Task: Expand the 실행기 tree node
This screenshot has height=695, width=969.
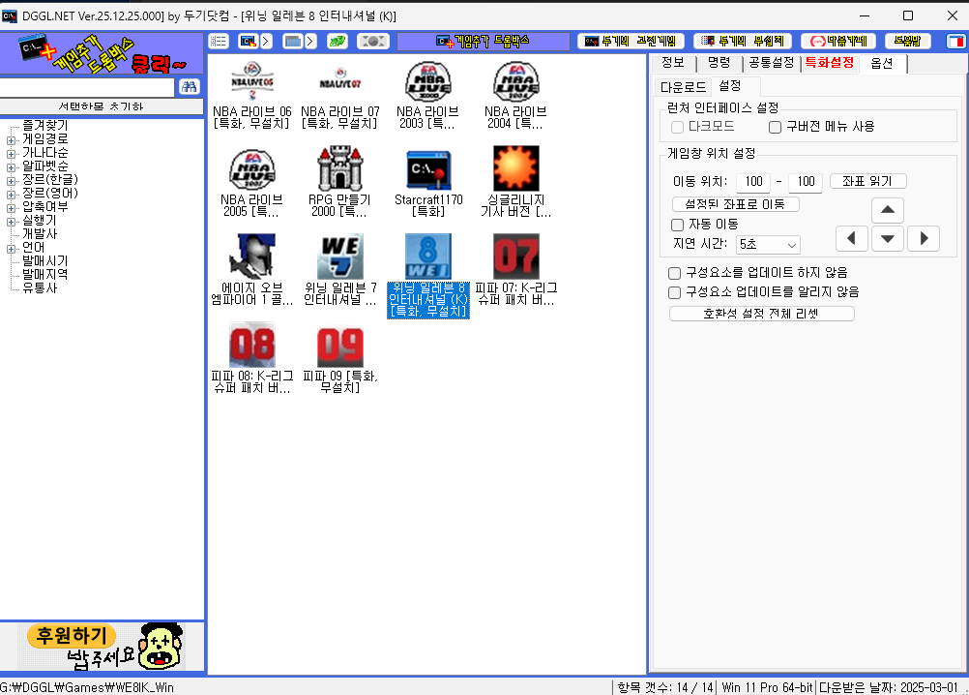Action: [x=12, y=222]
